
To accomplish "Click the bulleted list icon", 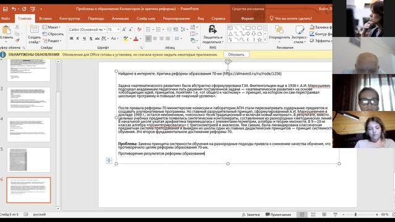I will (148, 30).
